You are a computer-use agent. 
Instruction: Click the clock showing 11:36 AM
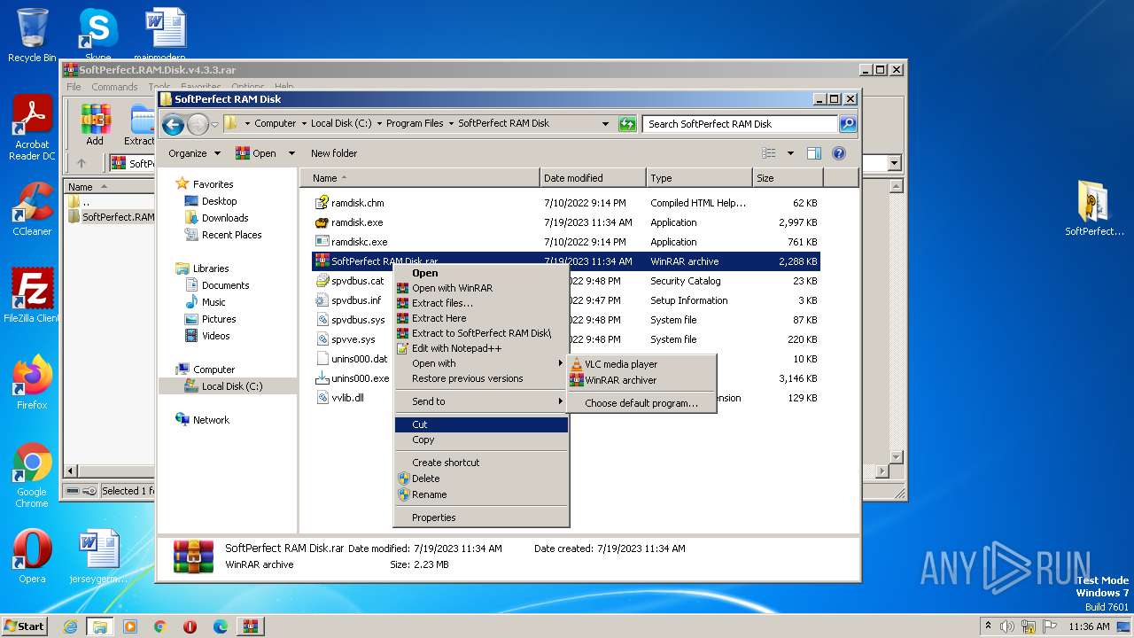(x=1089, y=626)
